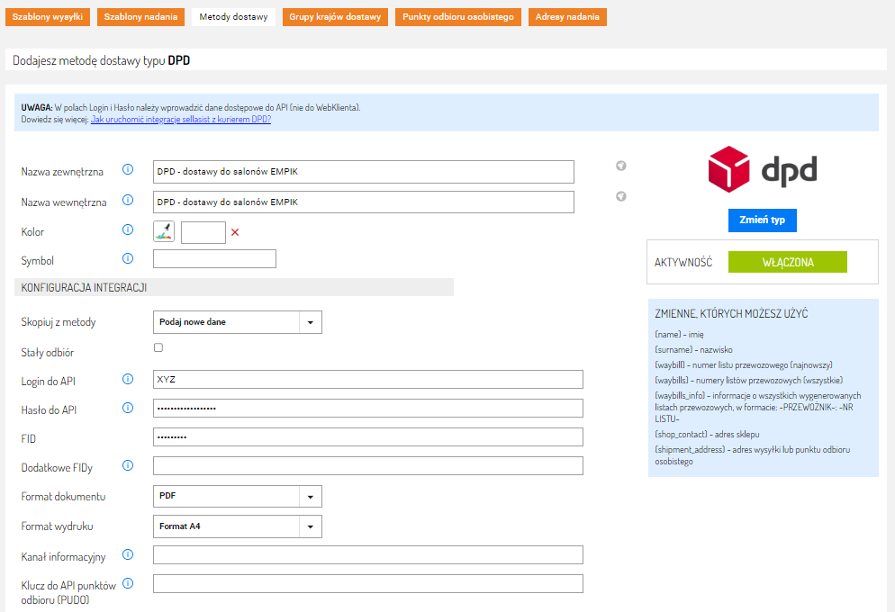The height and width of the screenshot is (612, 895).
Task: Click the FID input field
Action: point(367,437)
